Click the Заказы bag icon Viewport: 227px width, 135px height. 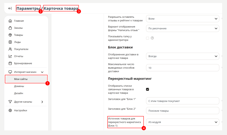click(x=10, y=28)
